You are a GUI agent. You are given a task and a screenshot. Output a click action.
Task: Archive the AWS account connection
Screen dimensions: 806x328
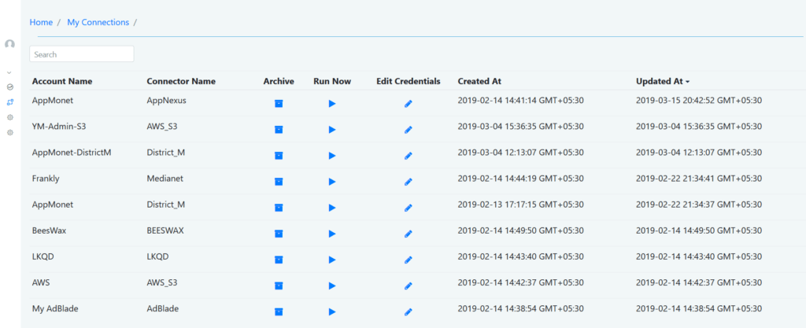pyautogui.click(x=279, y=286)
